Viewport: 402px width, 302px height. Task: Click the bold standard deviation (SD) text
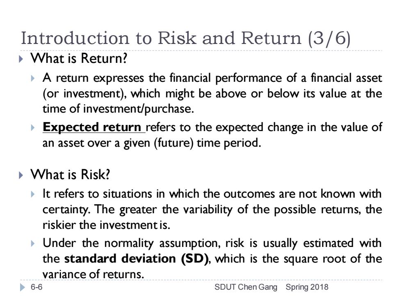coord(136,258)
